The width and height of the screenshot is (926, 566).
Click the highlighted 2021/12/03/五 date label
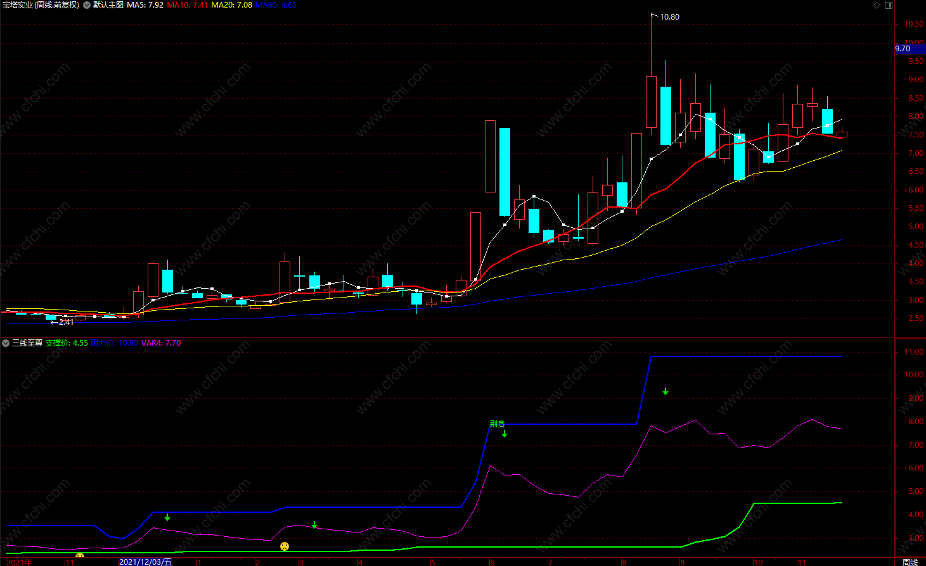point(145,562)
